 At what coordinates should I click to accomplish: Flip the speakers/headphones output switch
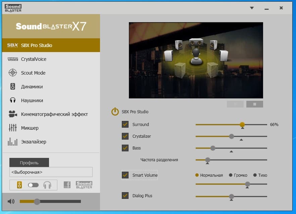tap(33, 185)
